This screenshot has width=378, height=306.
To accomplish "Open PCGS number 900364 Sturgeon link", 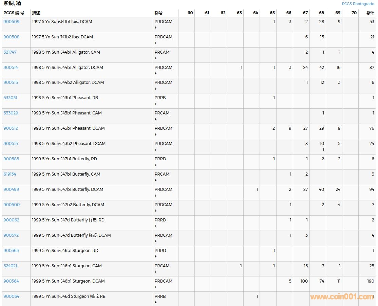I will (12, 281).
